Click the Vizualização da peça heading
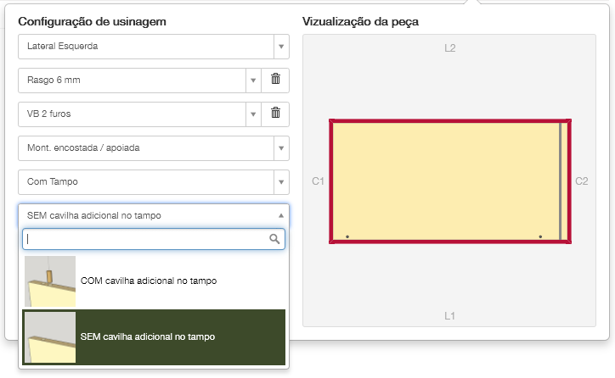Viewport: 615px width, 378px height. (x=360, y=21)
